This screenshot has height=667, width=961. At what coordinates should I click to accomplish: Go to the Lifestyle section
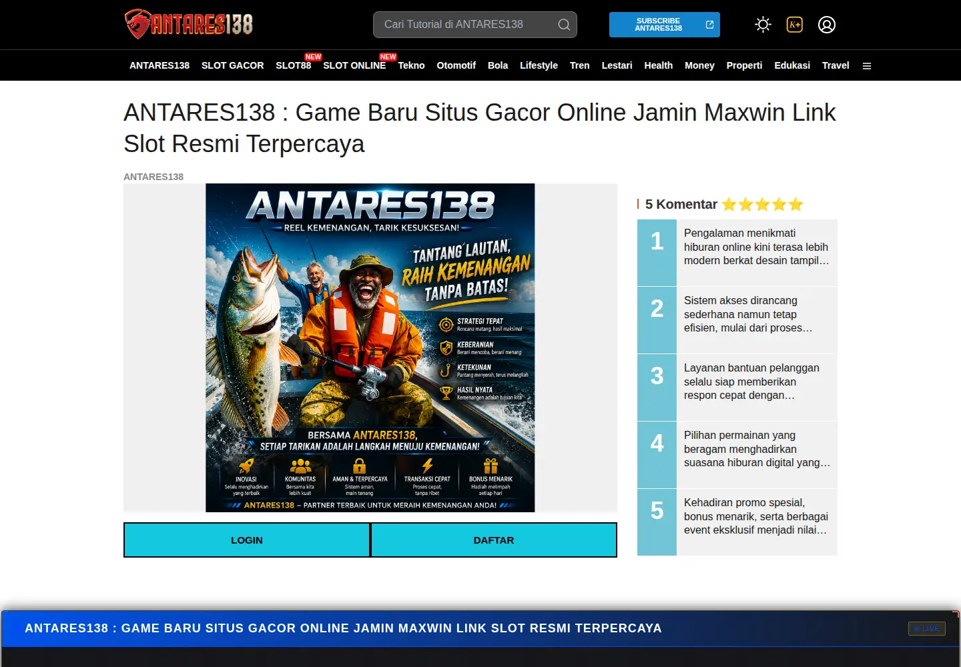(x=539, y=65)
